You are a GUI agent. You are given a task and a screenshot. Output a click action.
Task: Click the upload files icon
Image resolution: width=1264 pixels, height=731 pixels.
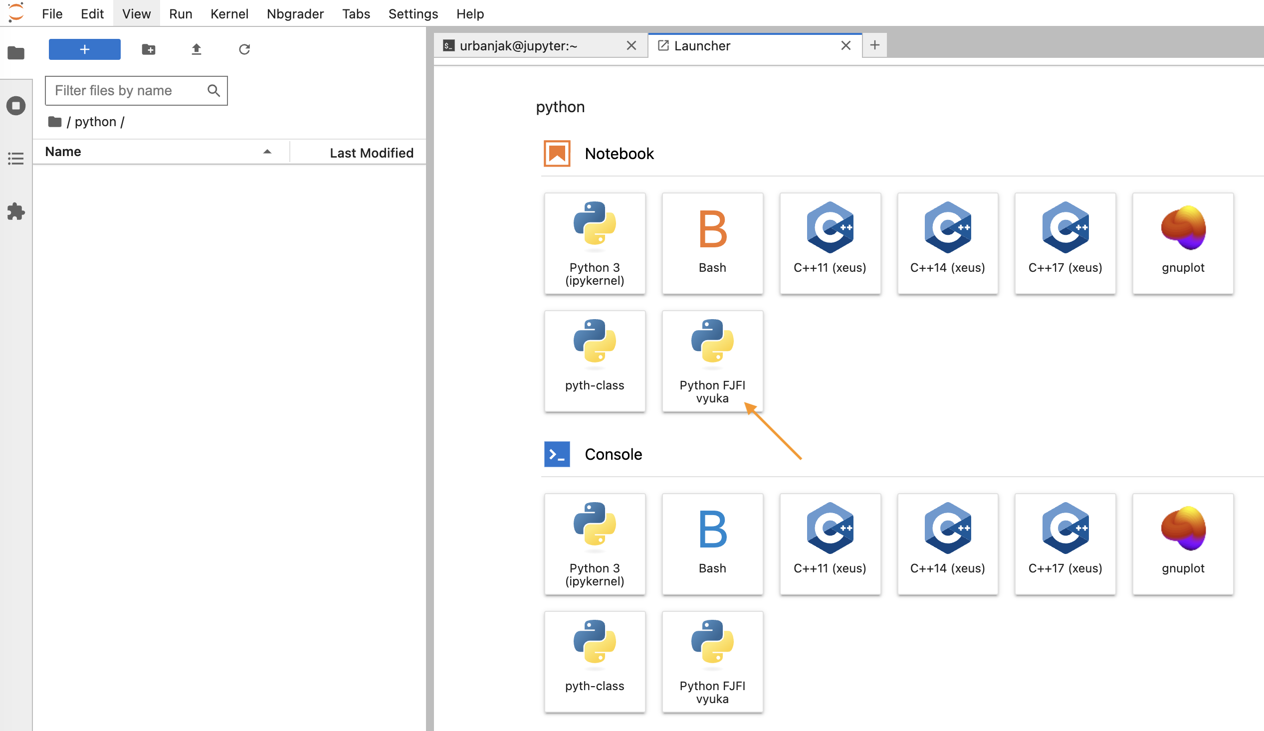click(196, 49)
